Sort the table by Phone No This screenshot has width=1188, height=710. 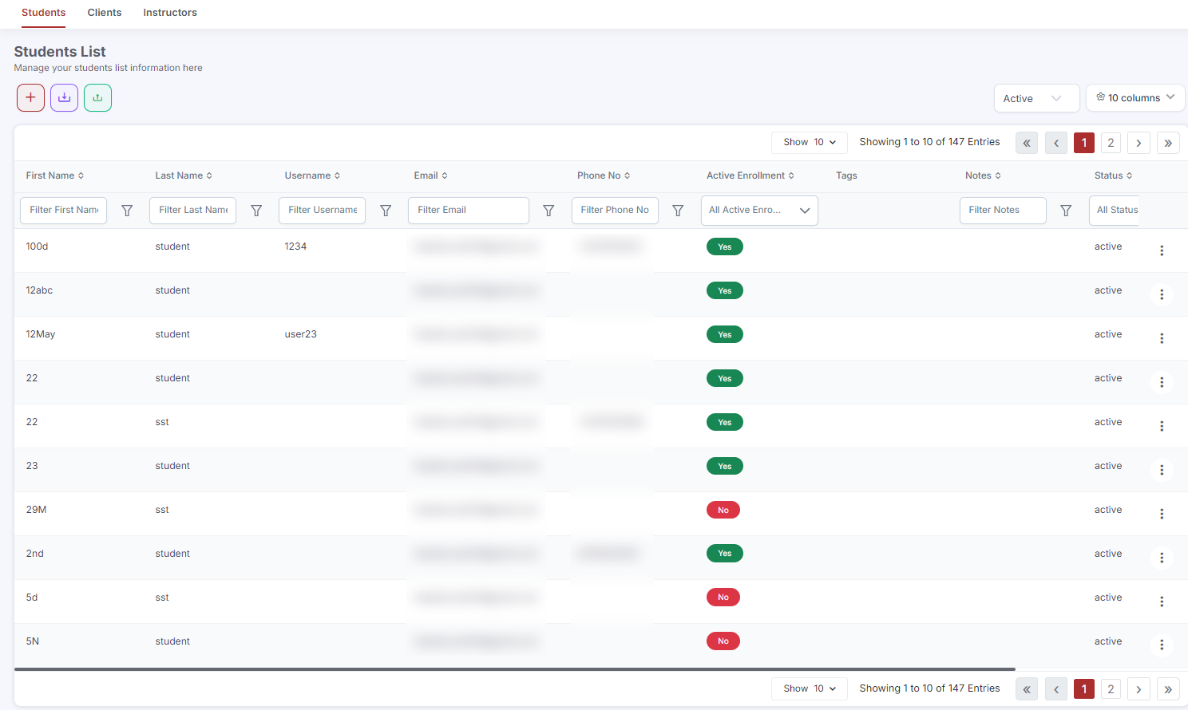604,176
